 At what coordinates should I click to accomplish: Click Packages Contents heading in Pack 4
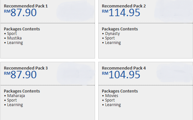(x=120, y=91)
